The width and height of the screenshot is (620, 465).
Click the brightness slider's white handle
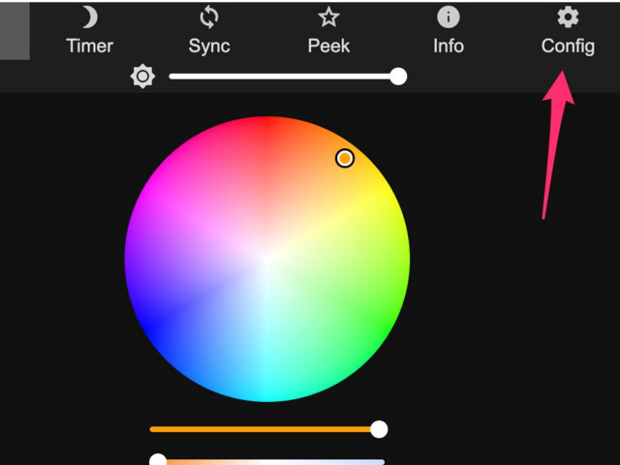coord(398,77)
